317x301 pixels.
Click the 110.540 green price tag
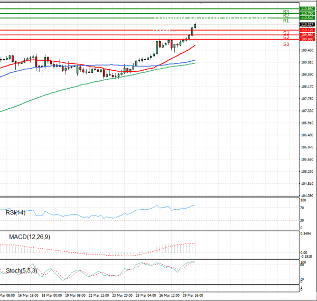point(306,18)
